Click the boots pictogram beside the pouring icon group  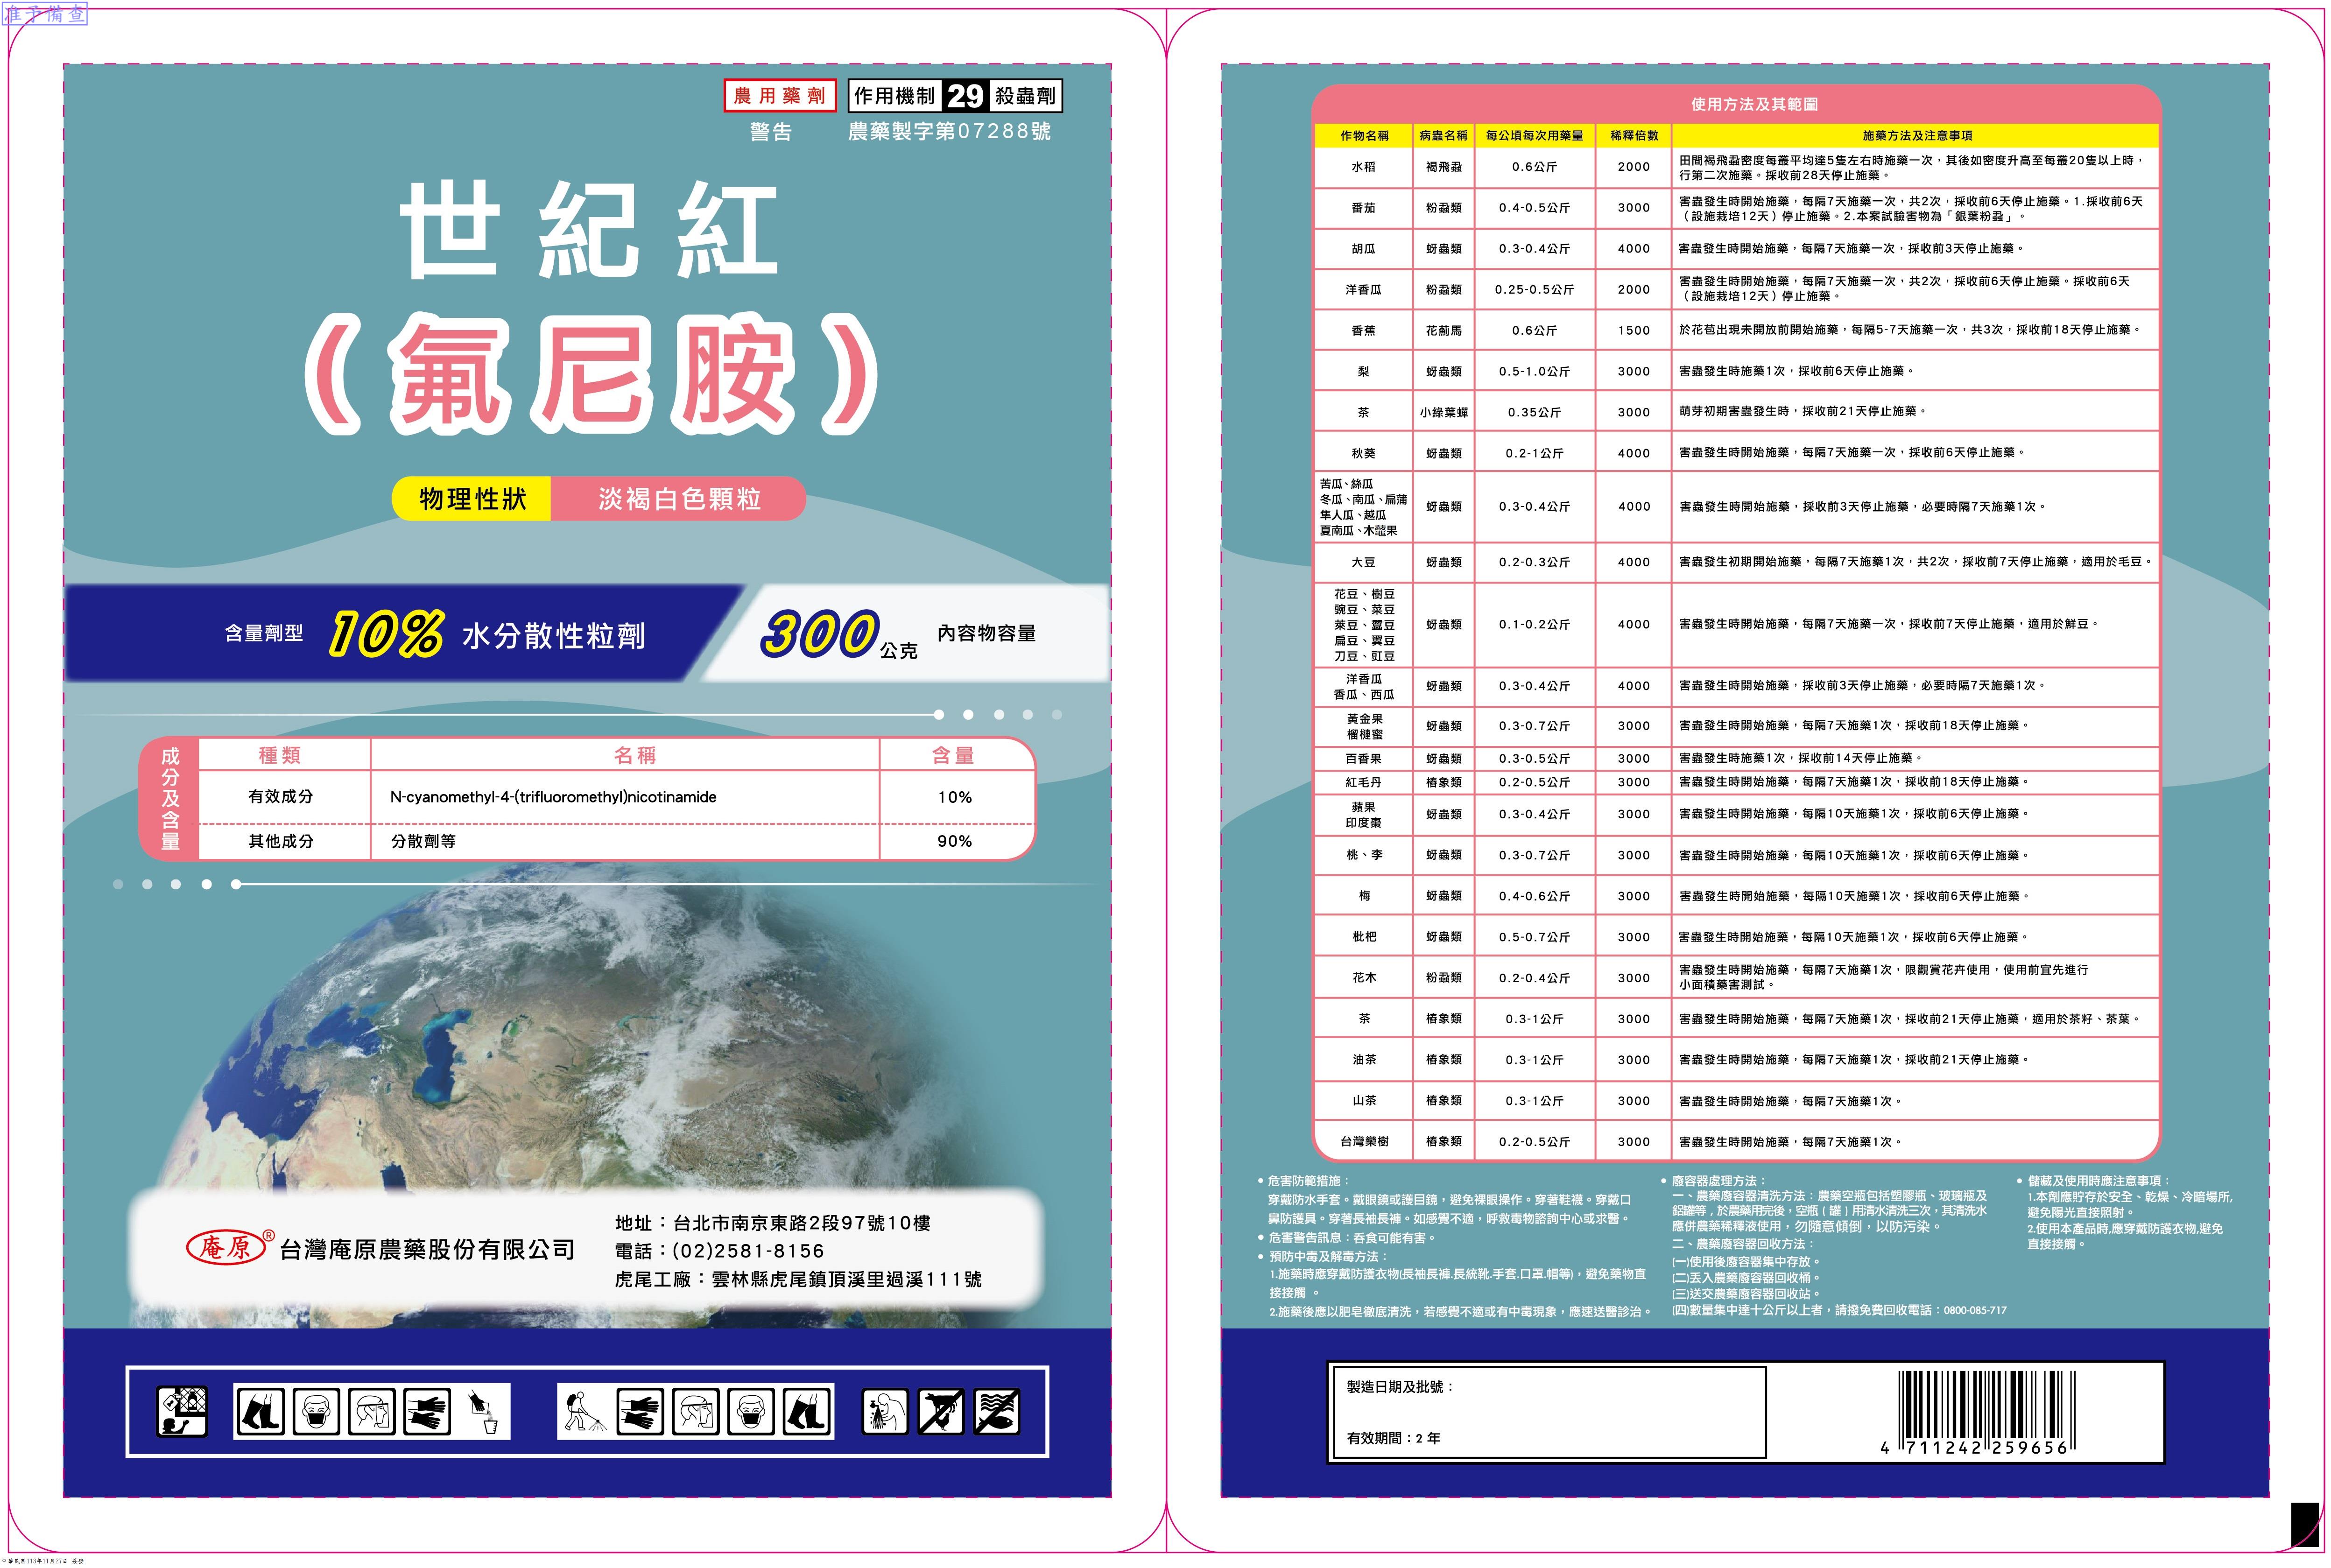click(x=260, y=1412)
